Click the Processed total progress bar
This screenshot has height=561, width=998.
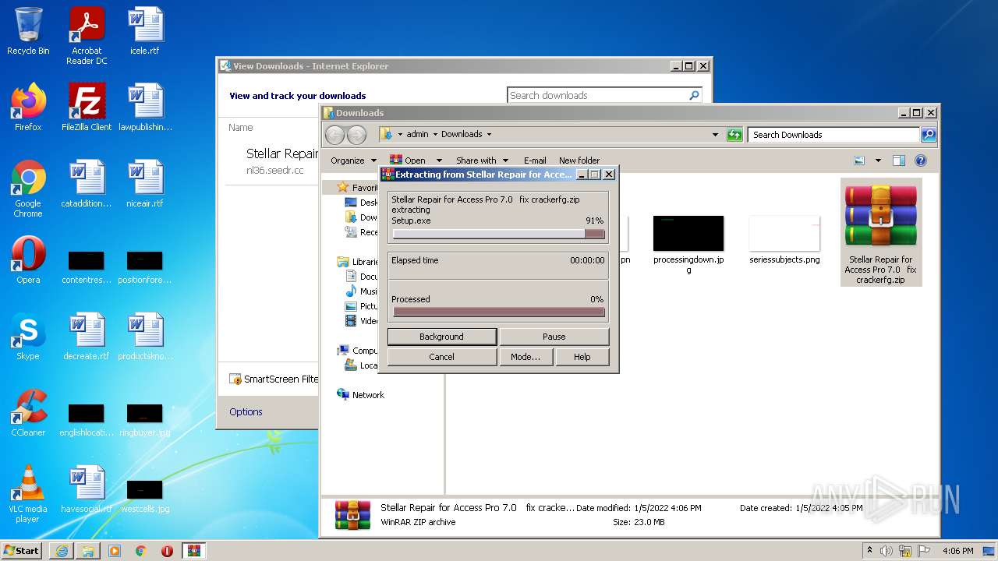click(x=498, y=312)
